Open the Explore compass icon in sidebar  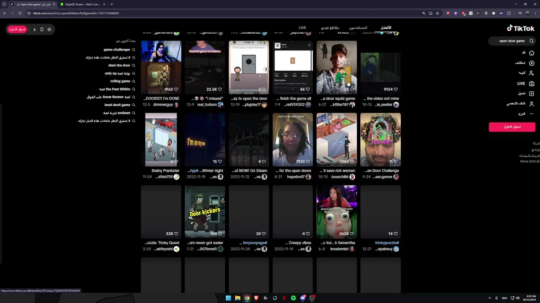532,63
